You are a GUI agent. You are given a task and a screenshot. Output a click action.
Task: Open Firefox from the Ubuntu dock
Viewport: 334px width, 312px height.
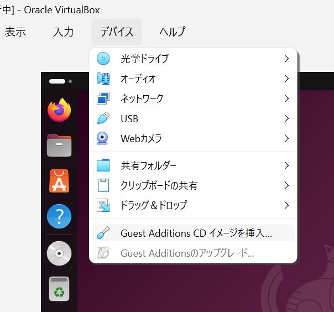pyautogui.click(x=59, y=110)
